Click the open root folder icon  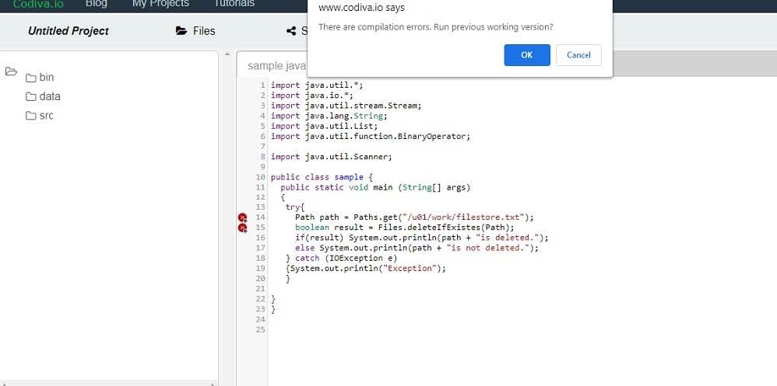[11, 71]
